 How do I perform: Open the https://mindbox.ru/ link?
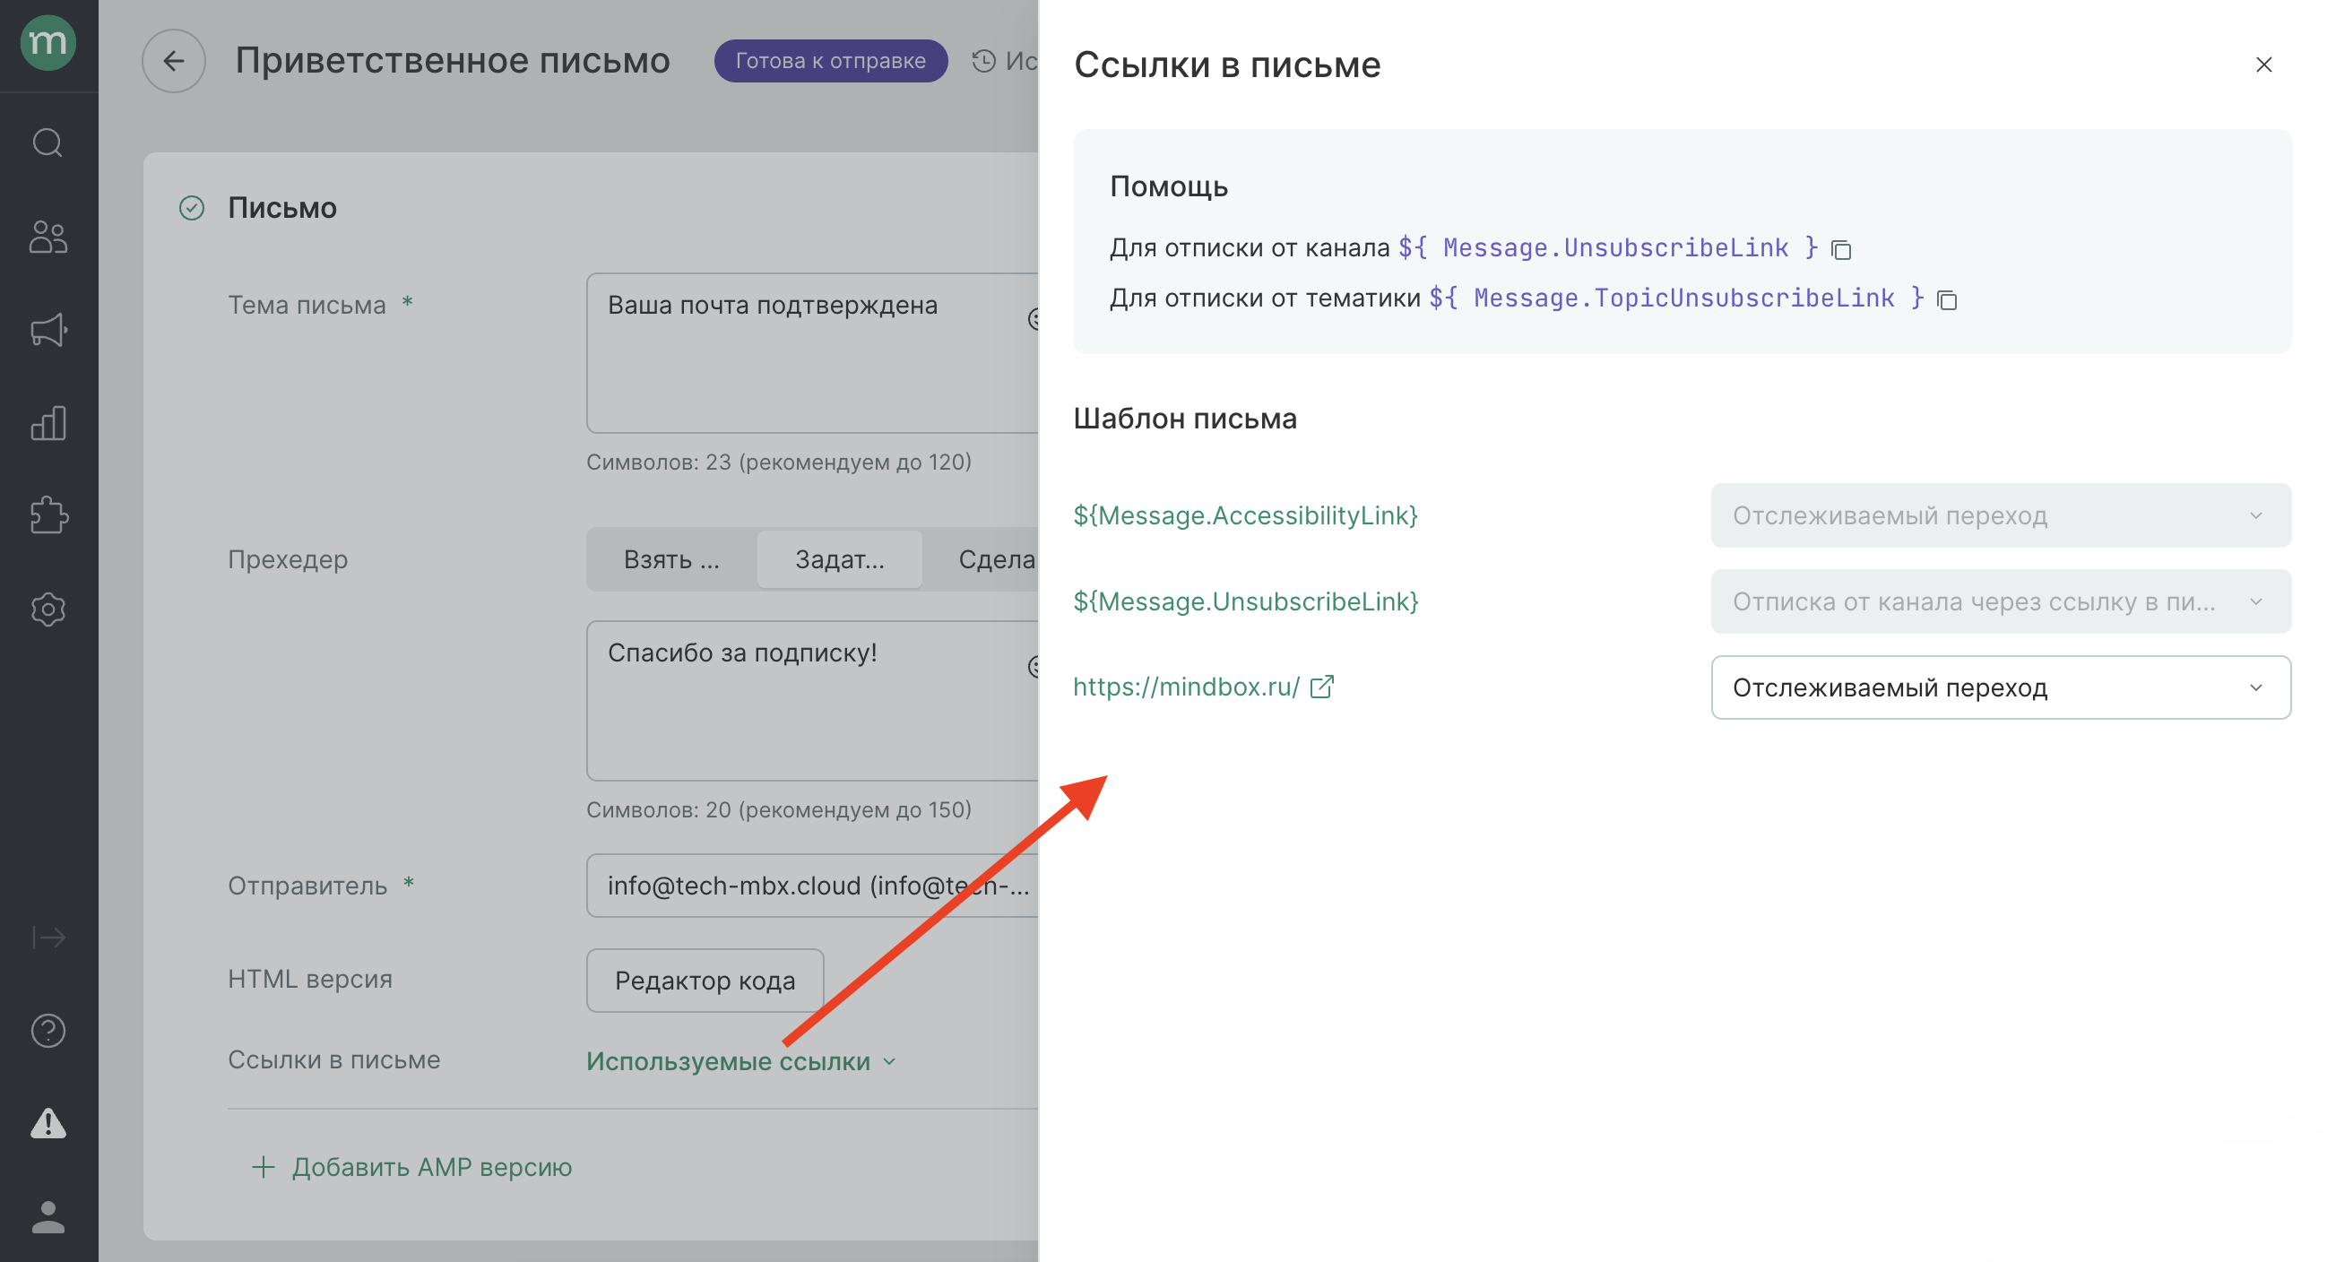point(1186,687)
